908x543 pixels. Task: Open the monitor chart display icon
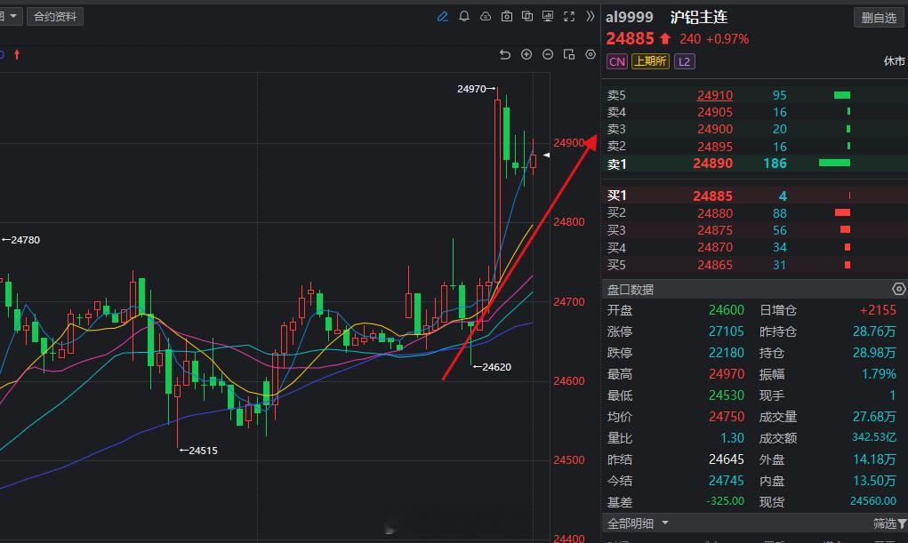coord(548,16)
